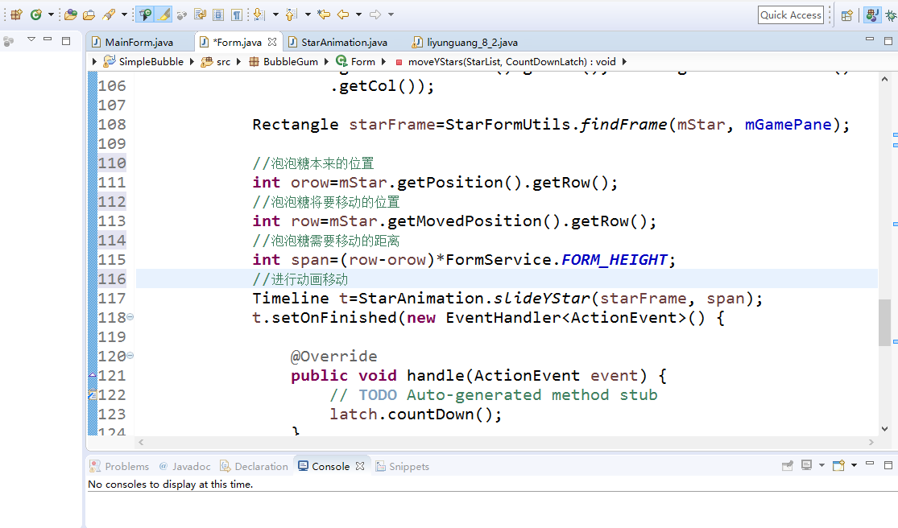The height and width of the screenshot is (528, 898).
Task: Click the editor vertical scrollbar thumb
Action: [885, 322]
